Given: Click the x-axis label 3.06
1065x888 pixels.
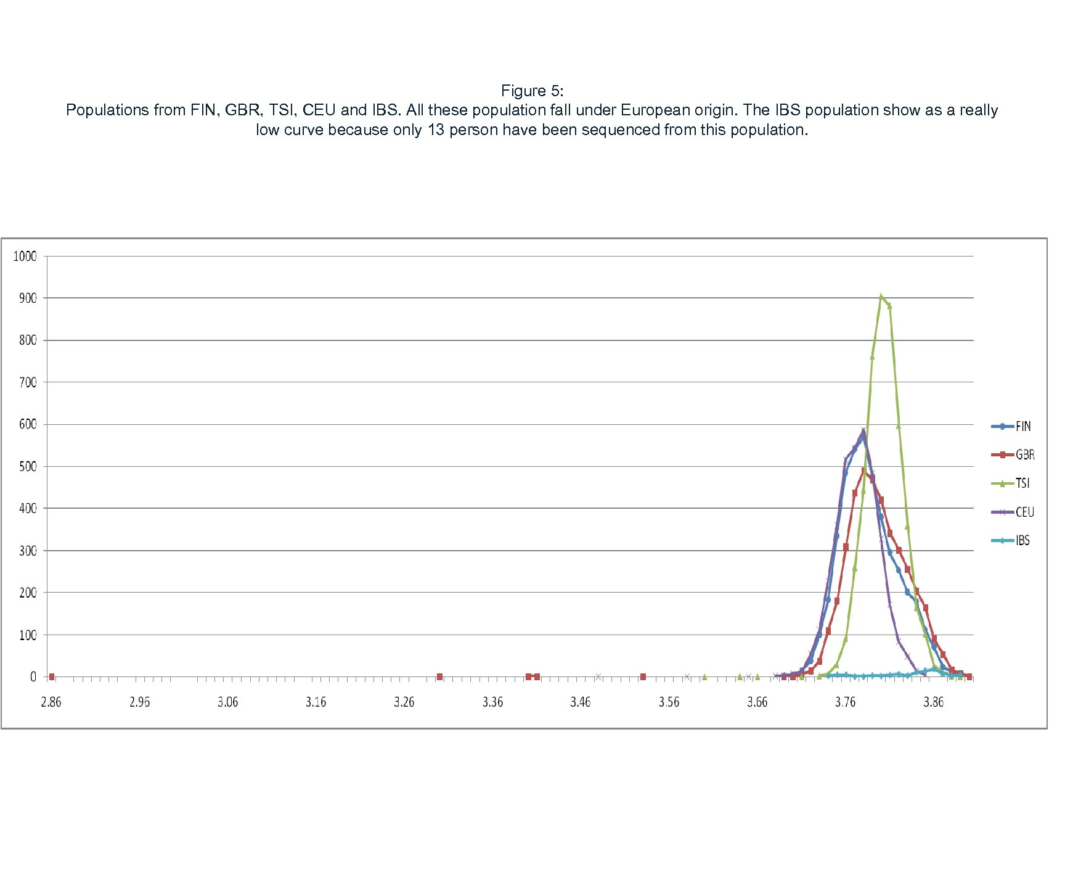Looking at the screenshot, I should (x=227, y=702).
